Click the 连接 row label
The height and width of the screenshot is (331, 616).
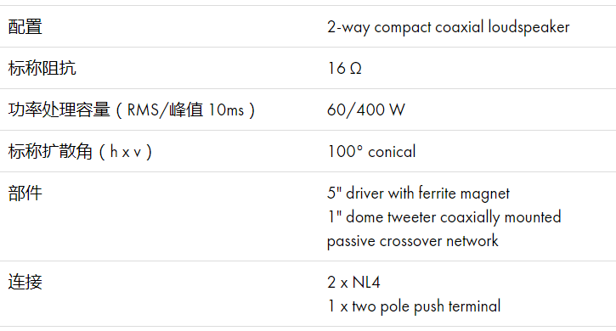[25, 283]
